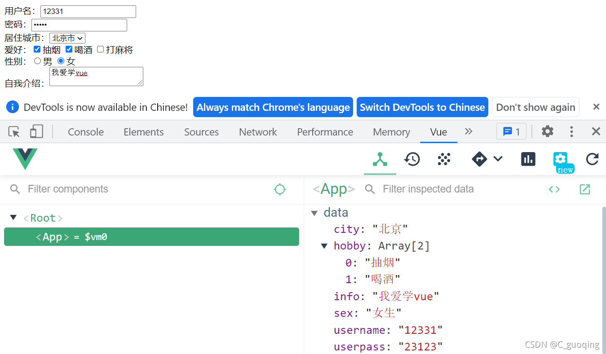The height and width of the screenshot is (354, 606).
Task: Select the 女 radio button
Action: pyautogui.click(x=61, y=61)
